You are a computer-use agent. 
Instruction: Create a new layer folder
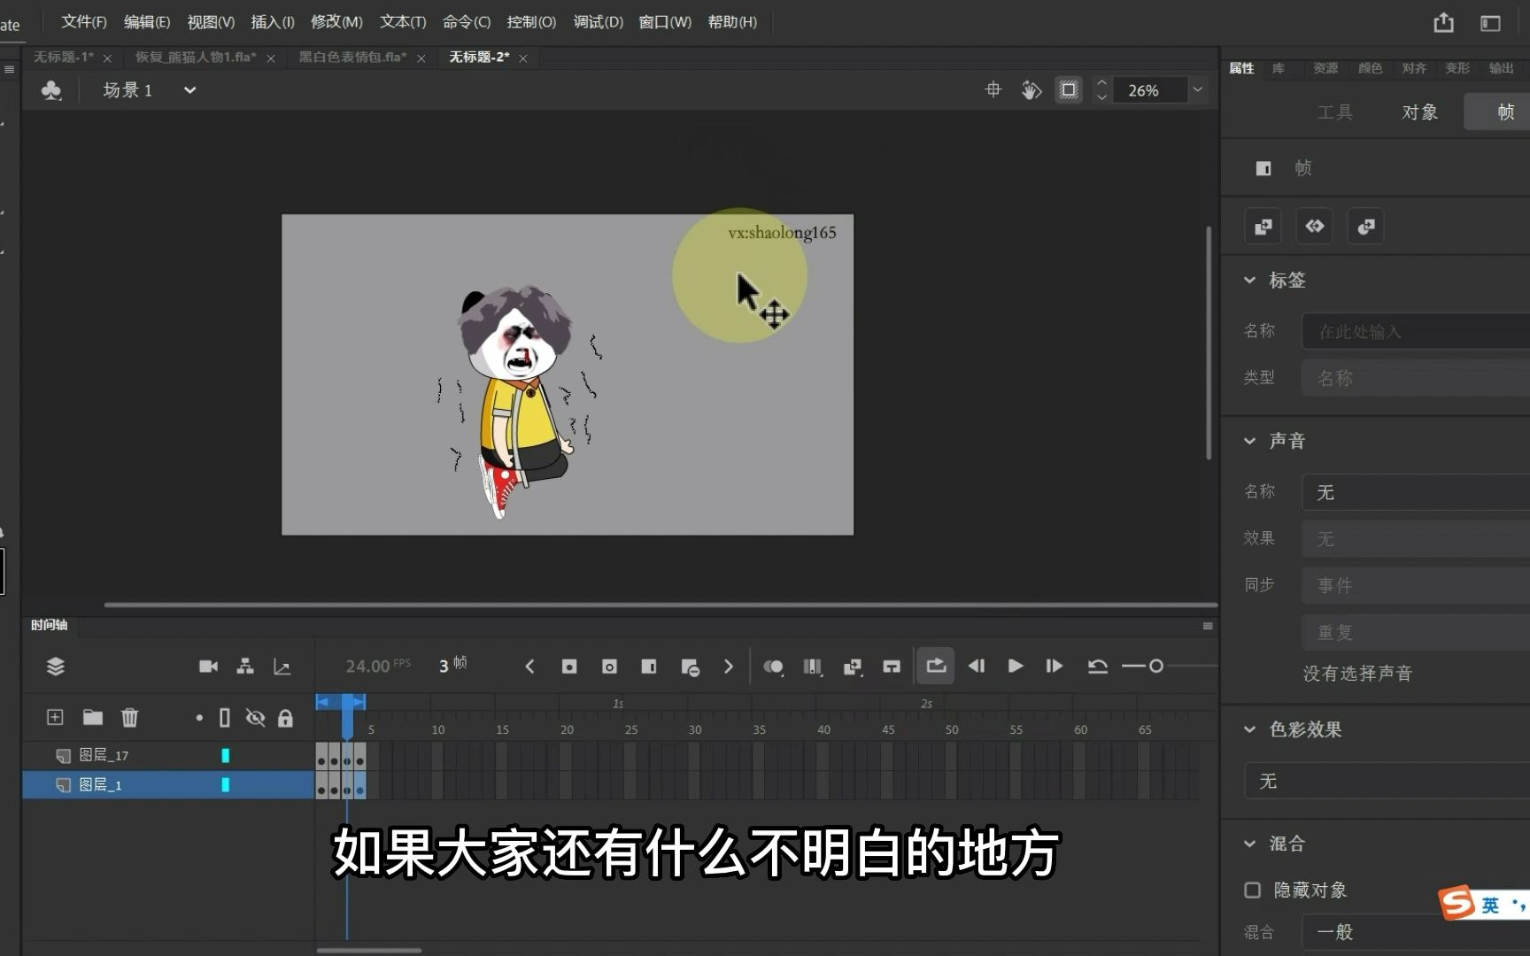coord(92,717)
